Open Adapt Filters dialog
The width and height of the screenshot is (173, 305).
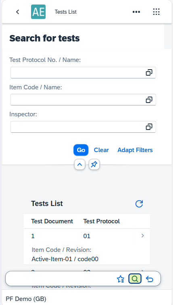(x=135, y=150)
